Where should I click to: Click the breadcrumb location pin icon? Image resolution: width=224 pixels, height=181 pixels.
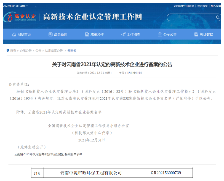(8, 51)
